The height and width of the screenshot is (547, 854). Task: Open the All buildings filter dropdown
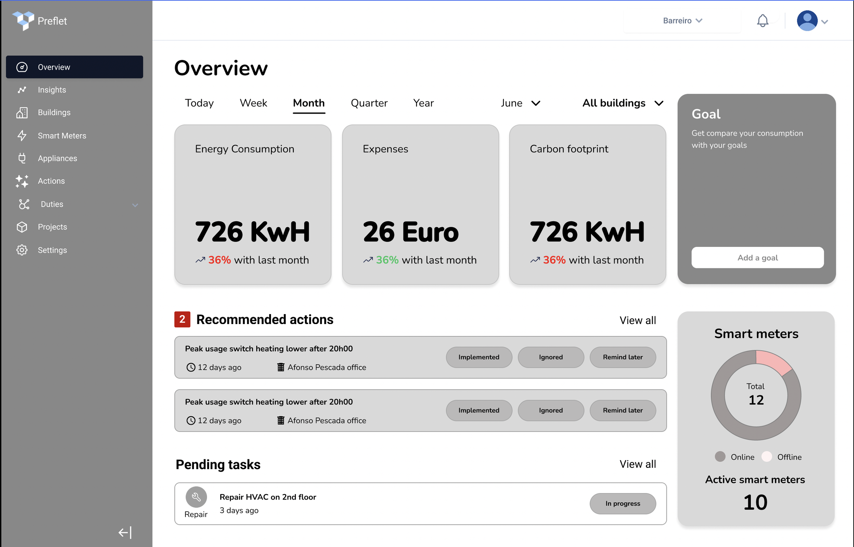coord(622,103)
